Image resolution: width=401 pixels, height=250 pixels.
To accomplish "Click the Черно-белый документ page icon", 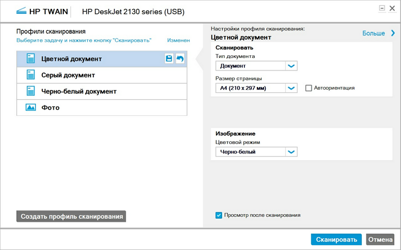I will (x=31, y=91).
